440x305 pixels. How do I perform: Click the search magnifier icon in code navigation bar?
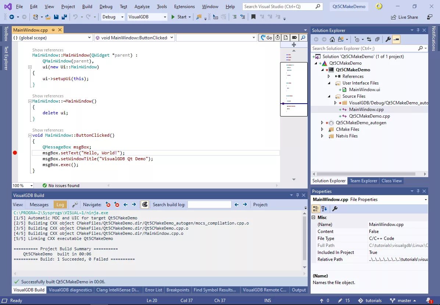(x=303, y=37)
